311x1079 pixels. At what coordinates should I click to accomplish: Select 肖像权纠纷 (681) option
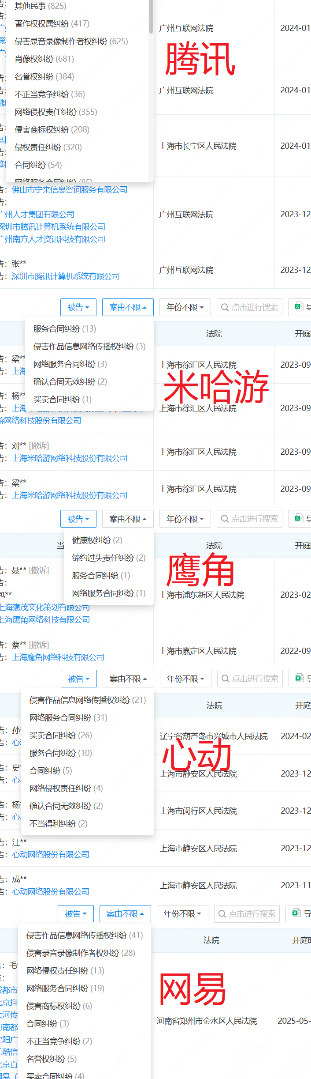(x=44, y=59)
